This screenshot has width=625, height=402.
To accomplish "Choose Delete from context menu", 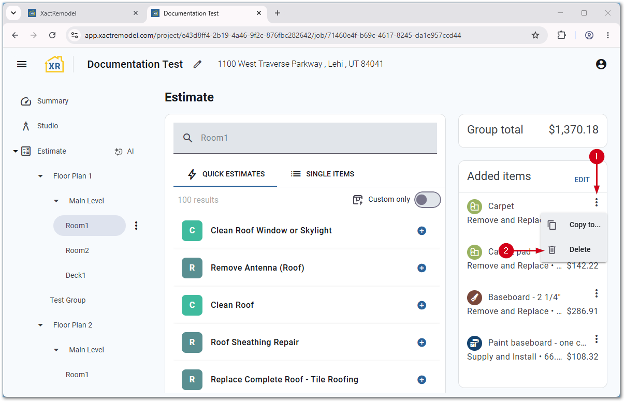I will (x=574, y=249).
